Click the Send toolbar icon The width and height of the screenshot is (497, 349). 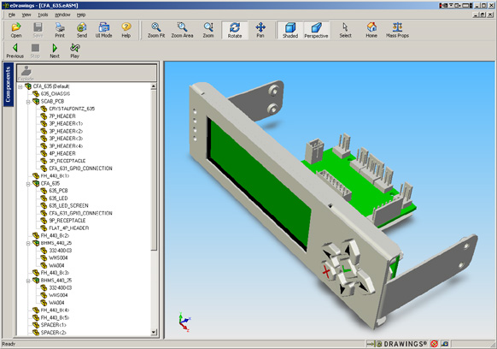point(82,31)
